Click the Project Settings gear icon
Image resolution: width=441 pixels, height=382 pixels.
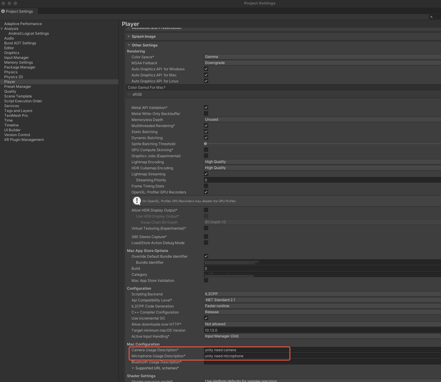point(3,11)
